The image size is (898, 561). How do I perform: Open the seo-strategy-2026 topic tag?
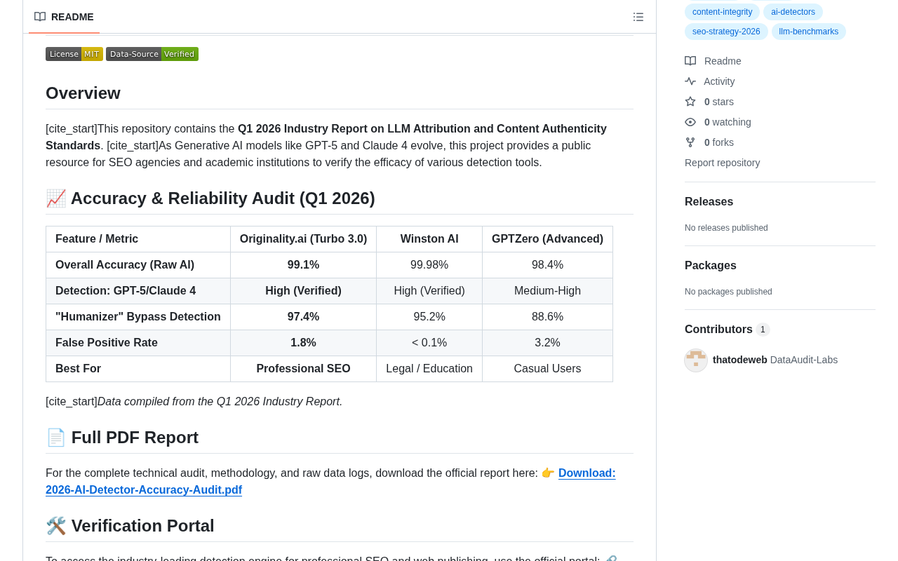(726, 32)
